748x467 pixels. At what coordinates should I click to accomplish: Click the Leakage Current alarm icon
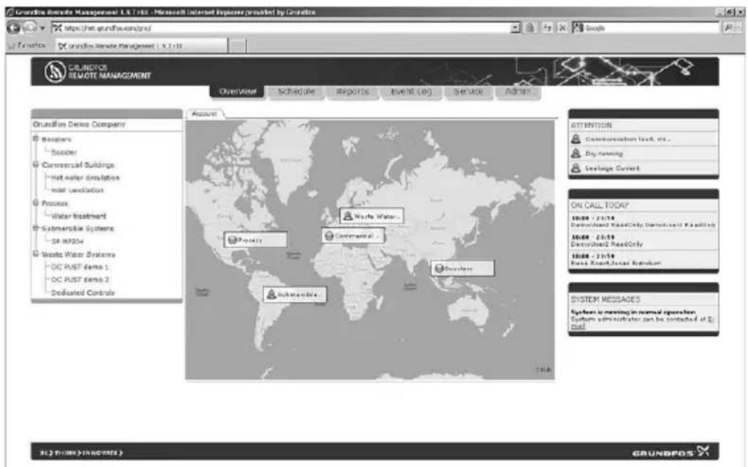click(576, 168)
